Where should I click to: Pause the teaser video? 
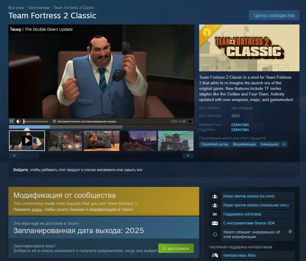[11, 121]
